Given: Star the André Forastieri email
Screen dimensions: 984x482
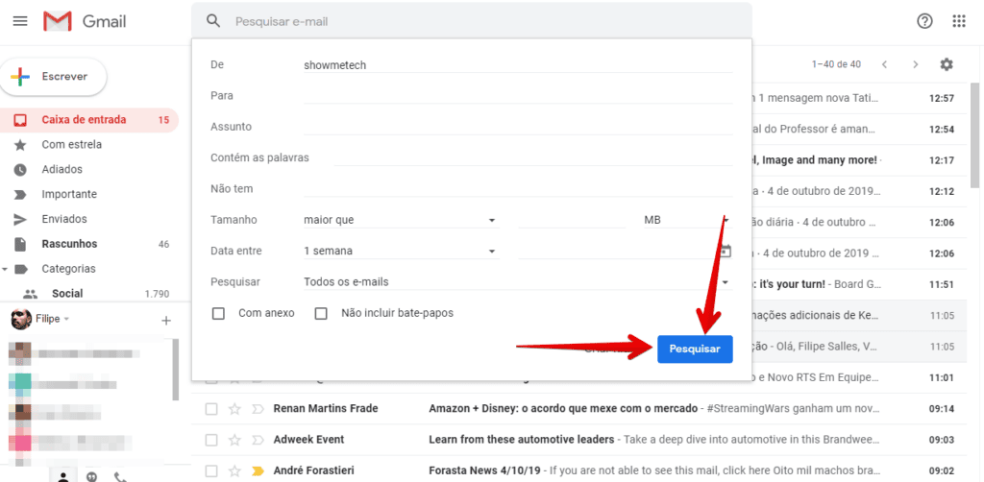Looking at the screenshot, I should (234, 470).
